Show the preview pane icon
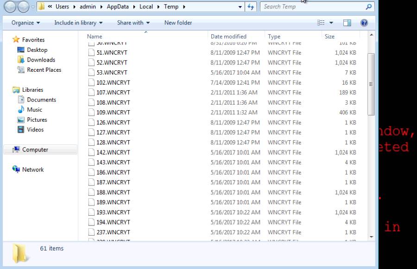417x269 pixels. (x=347, y=23)
